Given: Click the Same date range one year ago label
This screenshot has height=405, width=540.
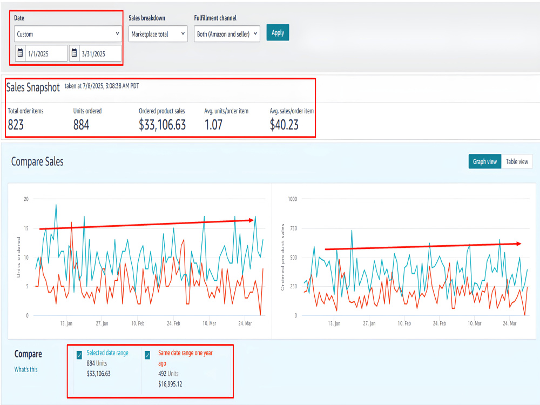Looking at the screenshot, I should [x=185, y=358].
